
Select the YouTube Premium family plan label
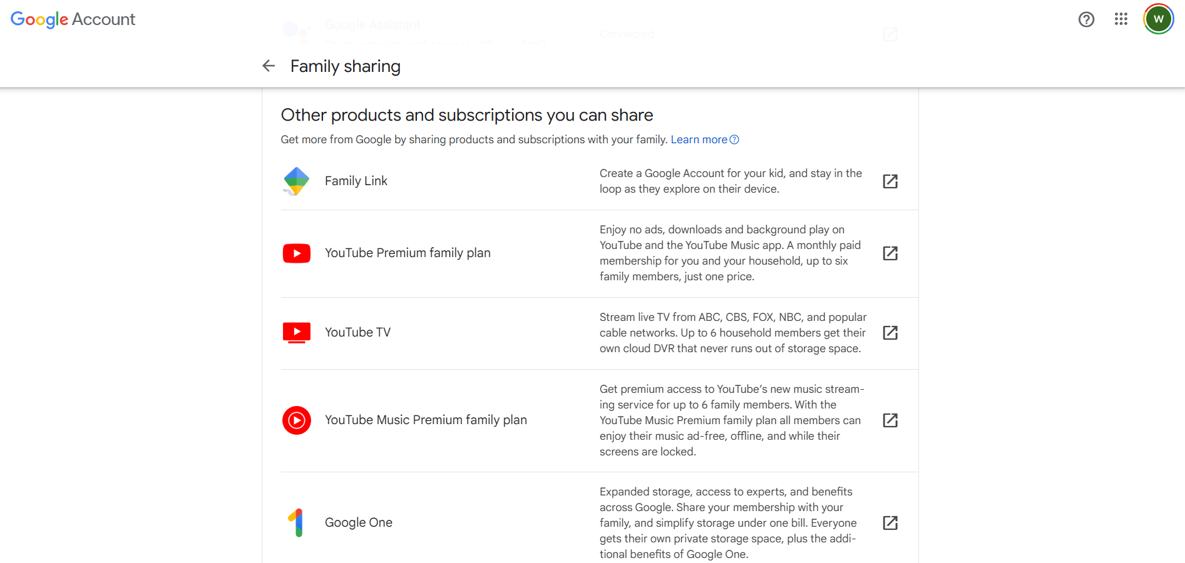coord(408,253)
